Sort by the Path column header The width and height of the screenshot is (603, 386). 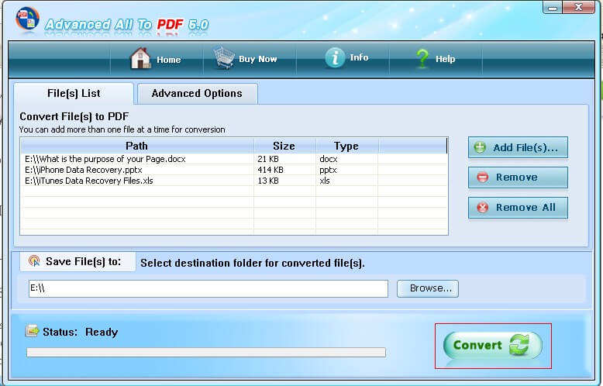point(137,146)
